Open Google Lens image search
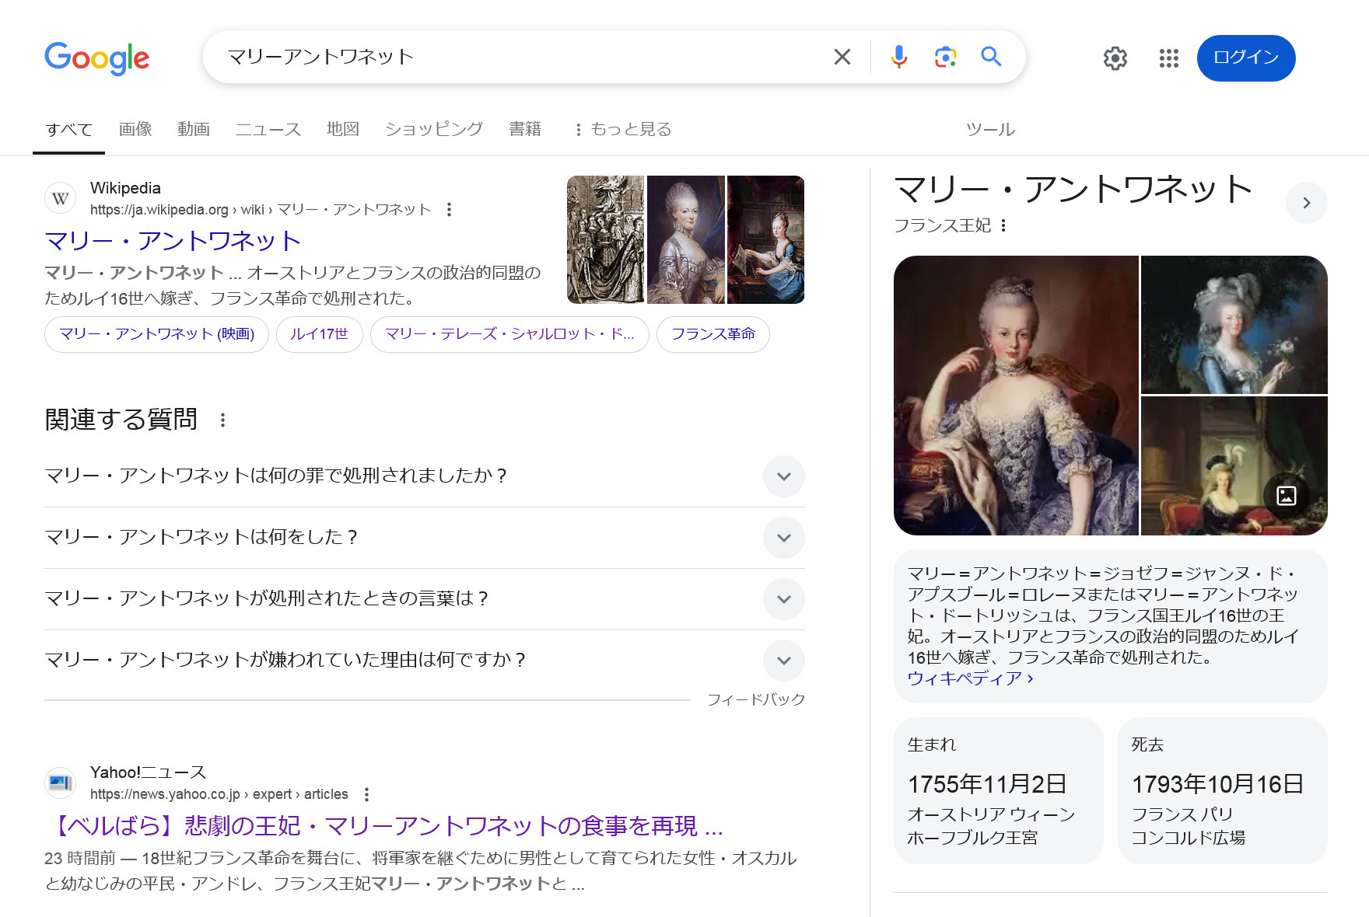This screenshot has height=917, width=1369. tap(945, 57)
